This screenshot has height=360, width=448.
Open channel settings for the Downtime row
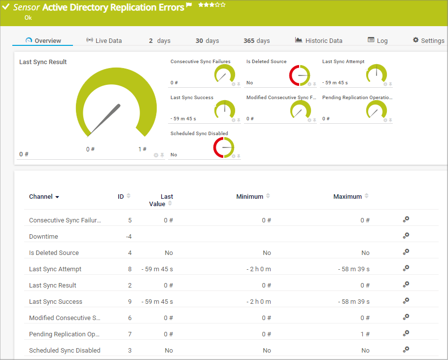point(406,236)
